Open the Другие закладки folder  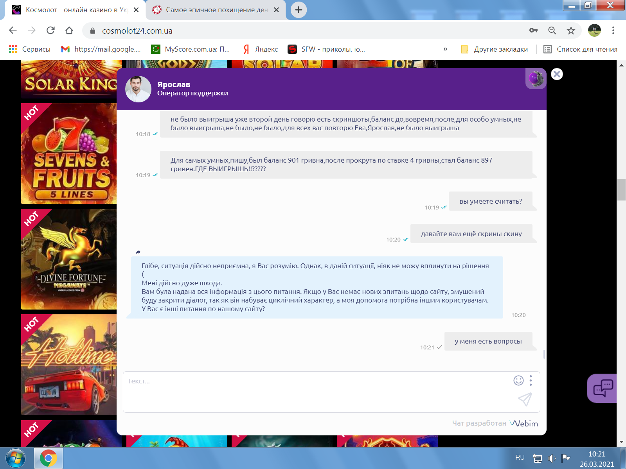coord(495,49)
